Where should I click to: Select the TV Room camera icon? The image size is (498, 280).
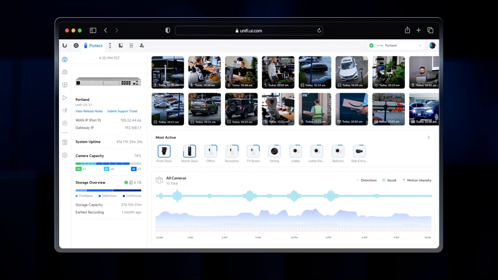(x=253, y=151)
